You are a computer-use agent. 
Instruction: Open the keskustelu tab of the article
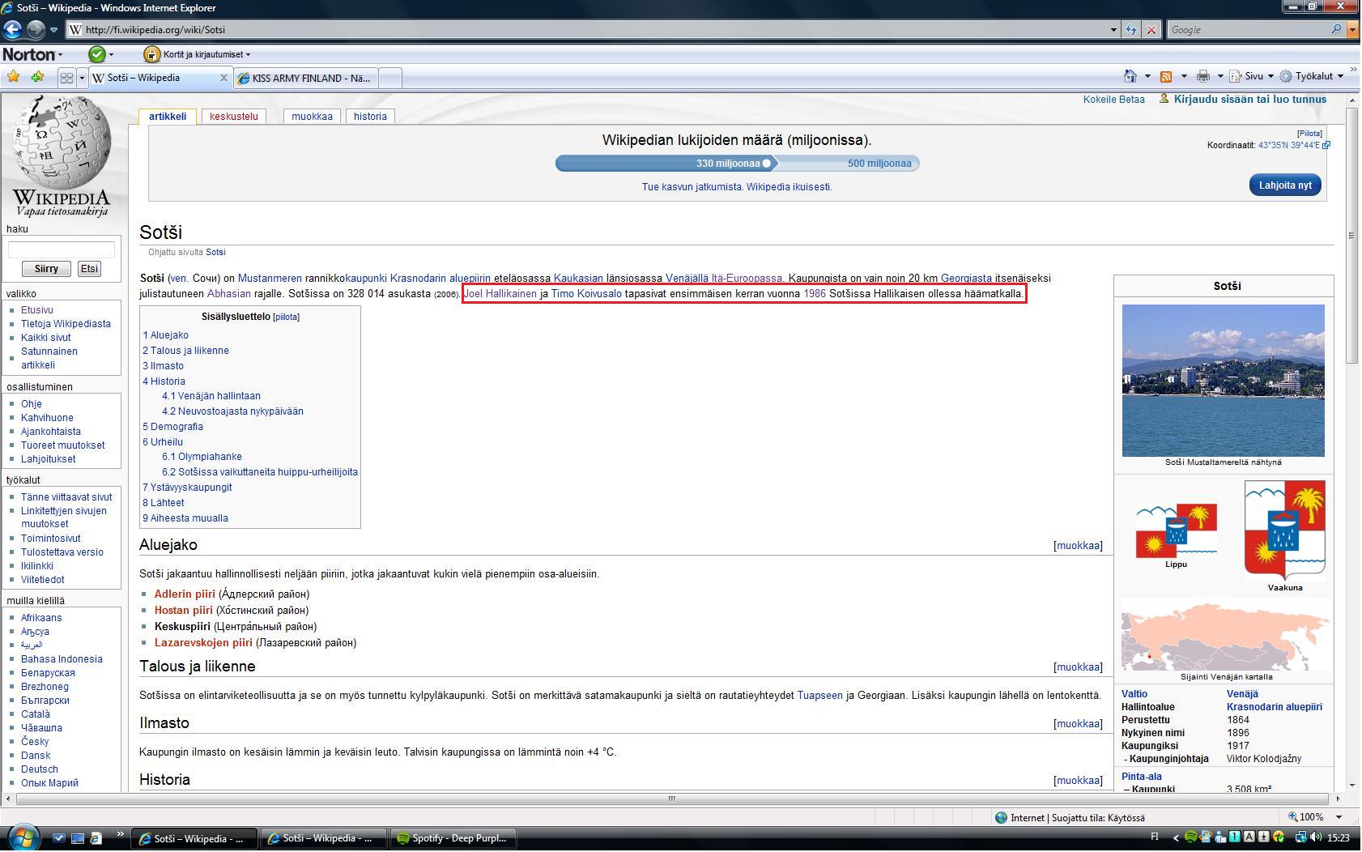pos(233,116)
